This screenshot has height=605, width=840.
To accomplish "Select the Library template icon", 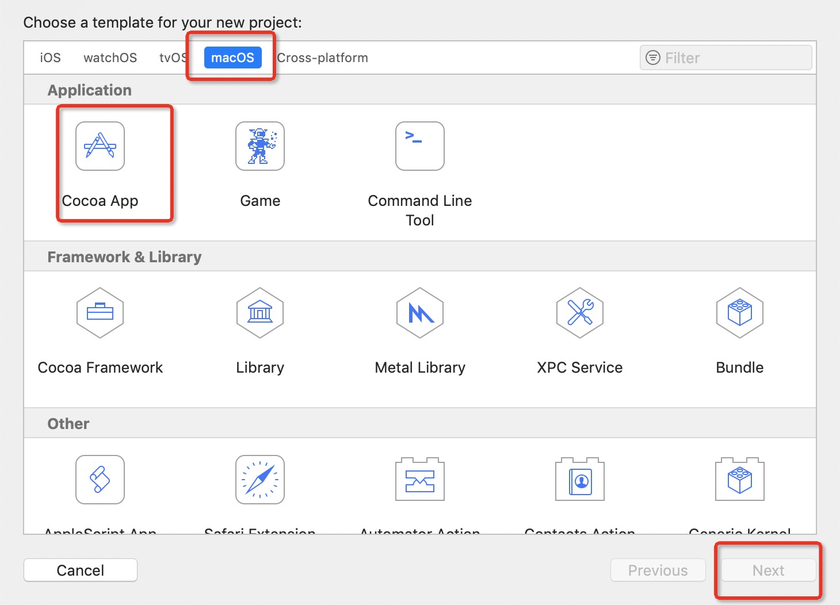I will [x=260, y=313].
